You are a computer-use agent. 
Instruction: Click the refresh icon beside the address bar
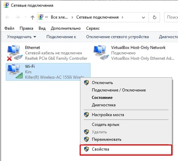tap(154, 18)
